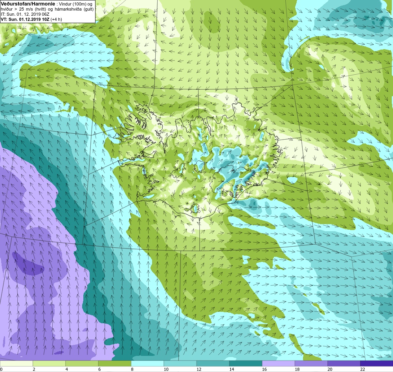Click the light cyan 8–10 m/s legend swatch
This screenshot has width=393, height=372.
click(147, 363)
